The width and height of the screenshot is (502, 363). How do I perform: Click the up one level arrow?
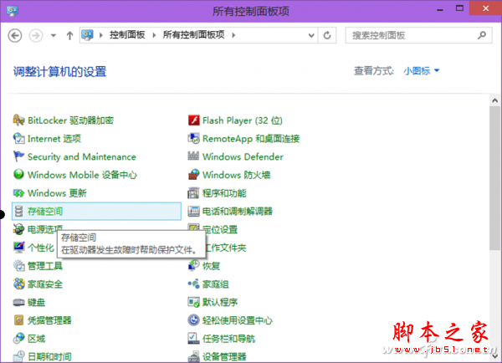[69, 35]
